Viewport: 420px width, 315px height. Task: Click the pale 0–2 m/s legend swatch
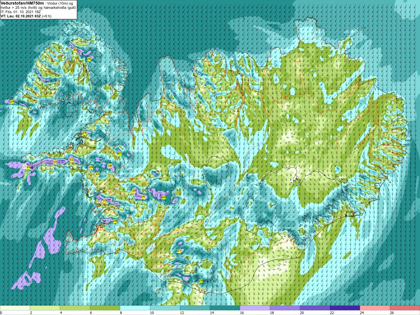tap(15, 308)
